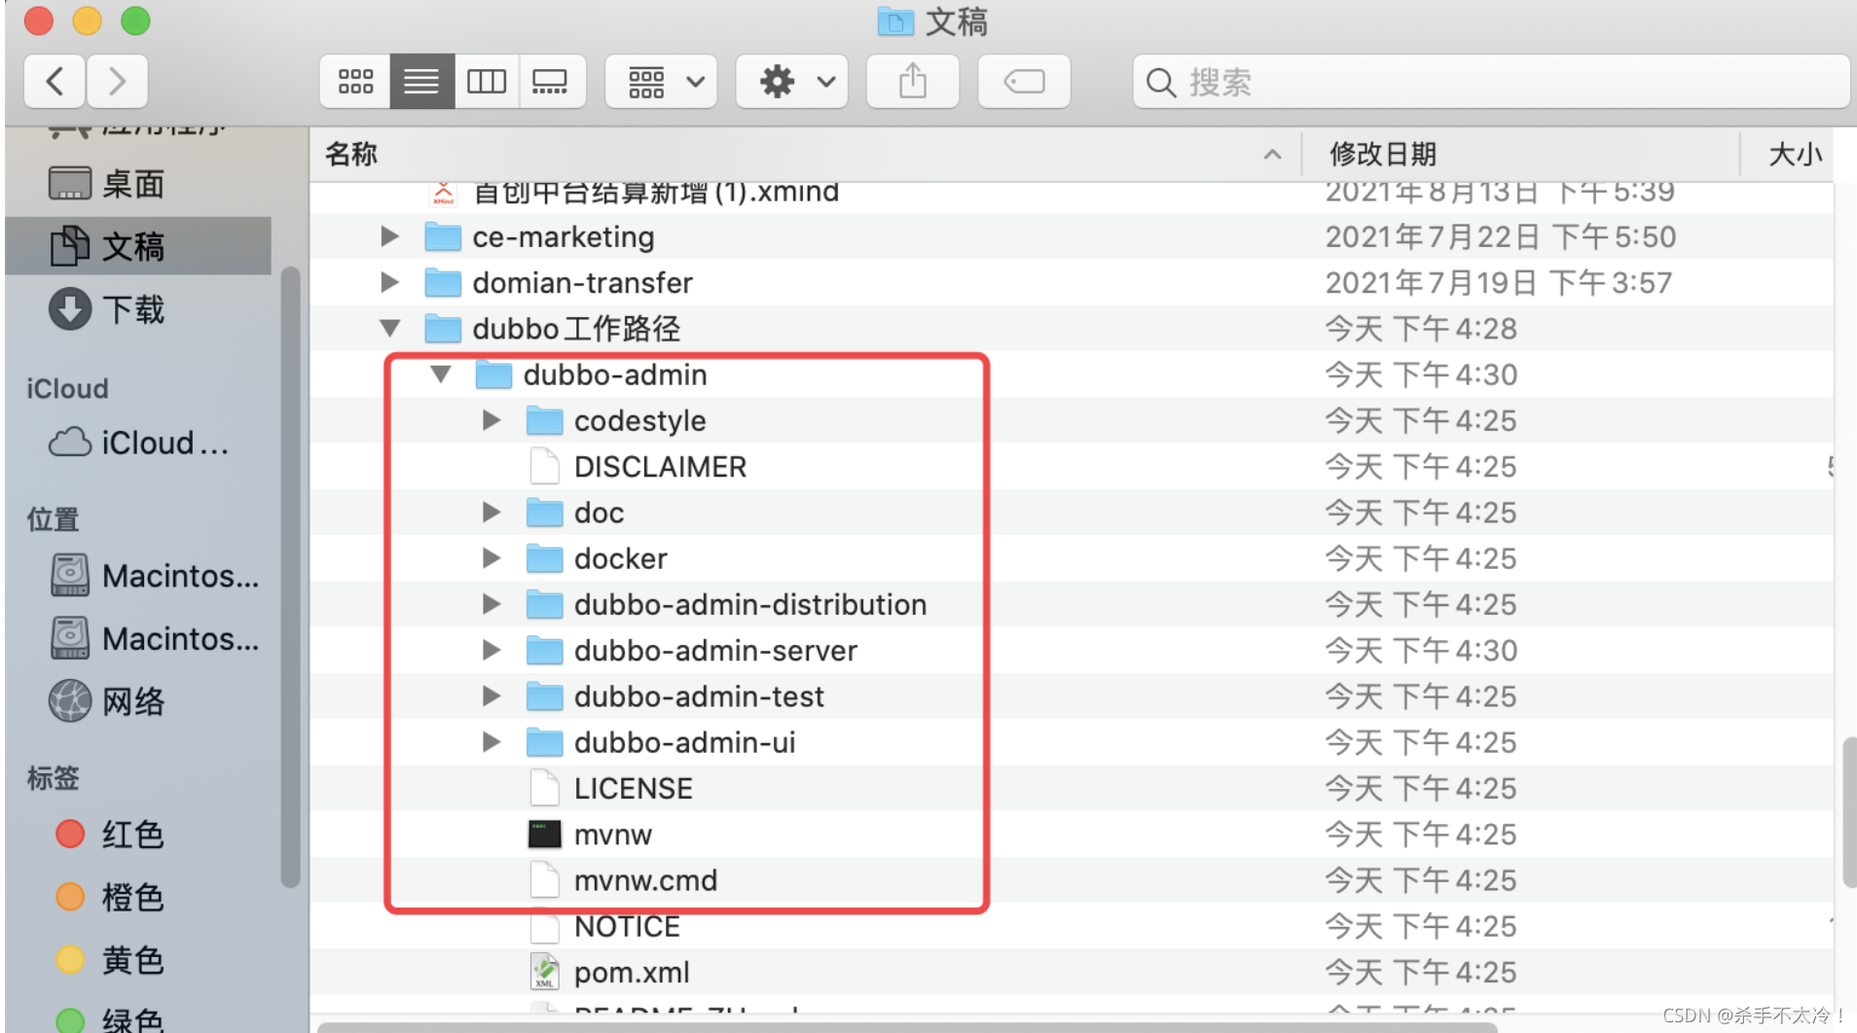The width and height of the screenshot is (1857, 1033).
Task: Select the dubbo-admin-ui folder icon
Action: (544, 742)
